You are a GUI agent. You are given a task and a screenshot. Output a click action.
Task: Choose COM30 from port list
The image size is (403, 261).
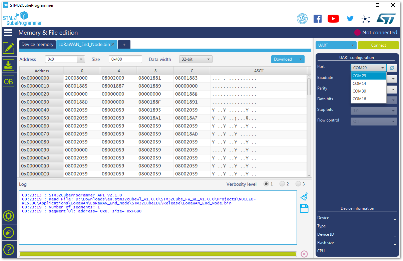pos(368,91)
